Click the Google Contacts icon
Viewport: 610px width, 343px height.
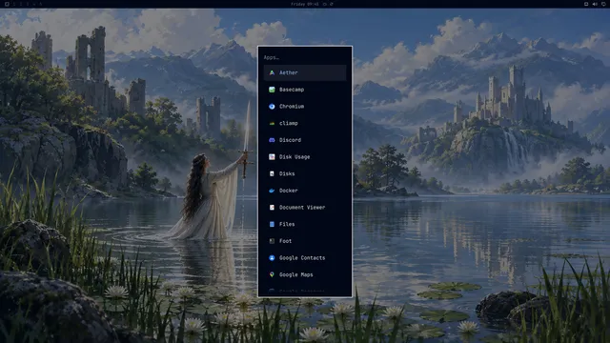point(272,258)
